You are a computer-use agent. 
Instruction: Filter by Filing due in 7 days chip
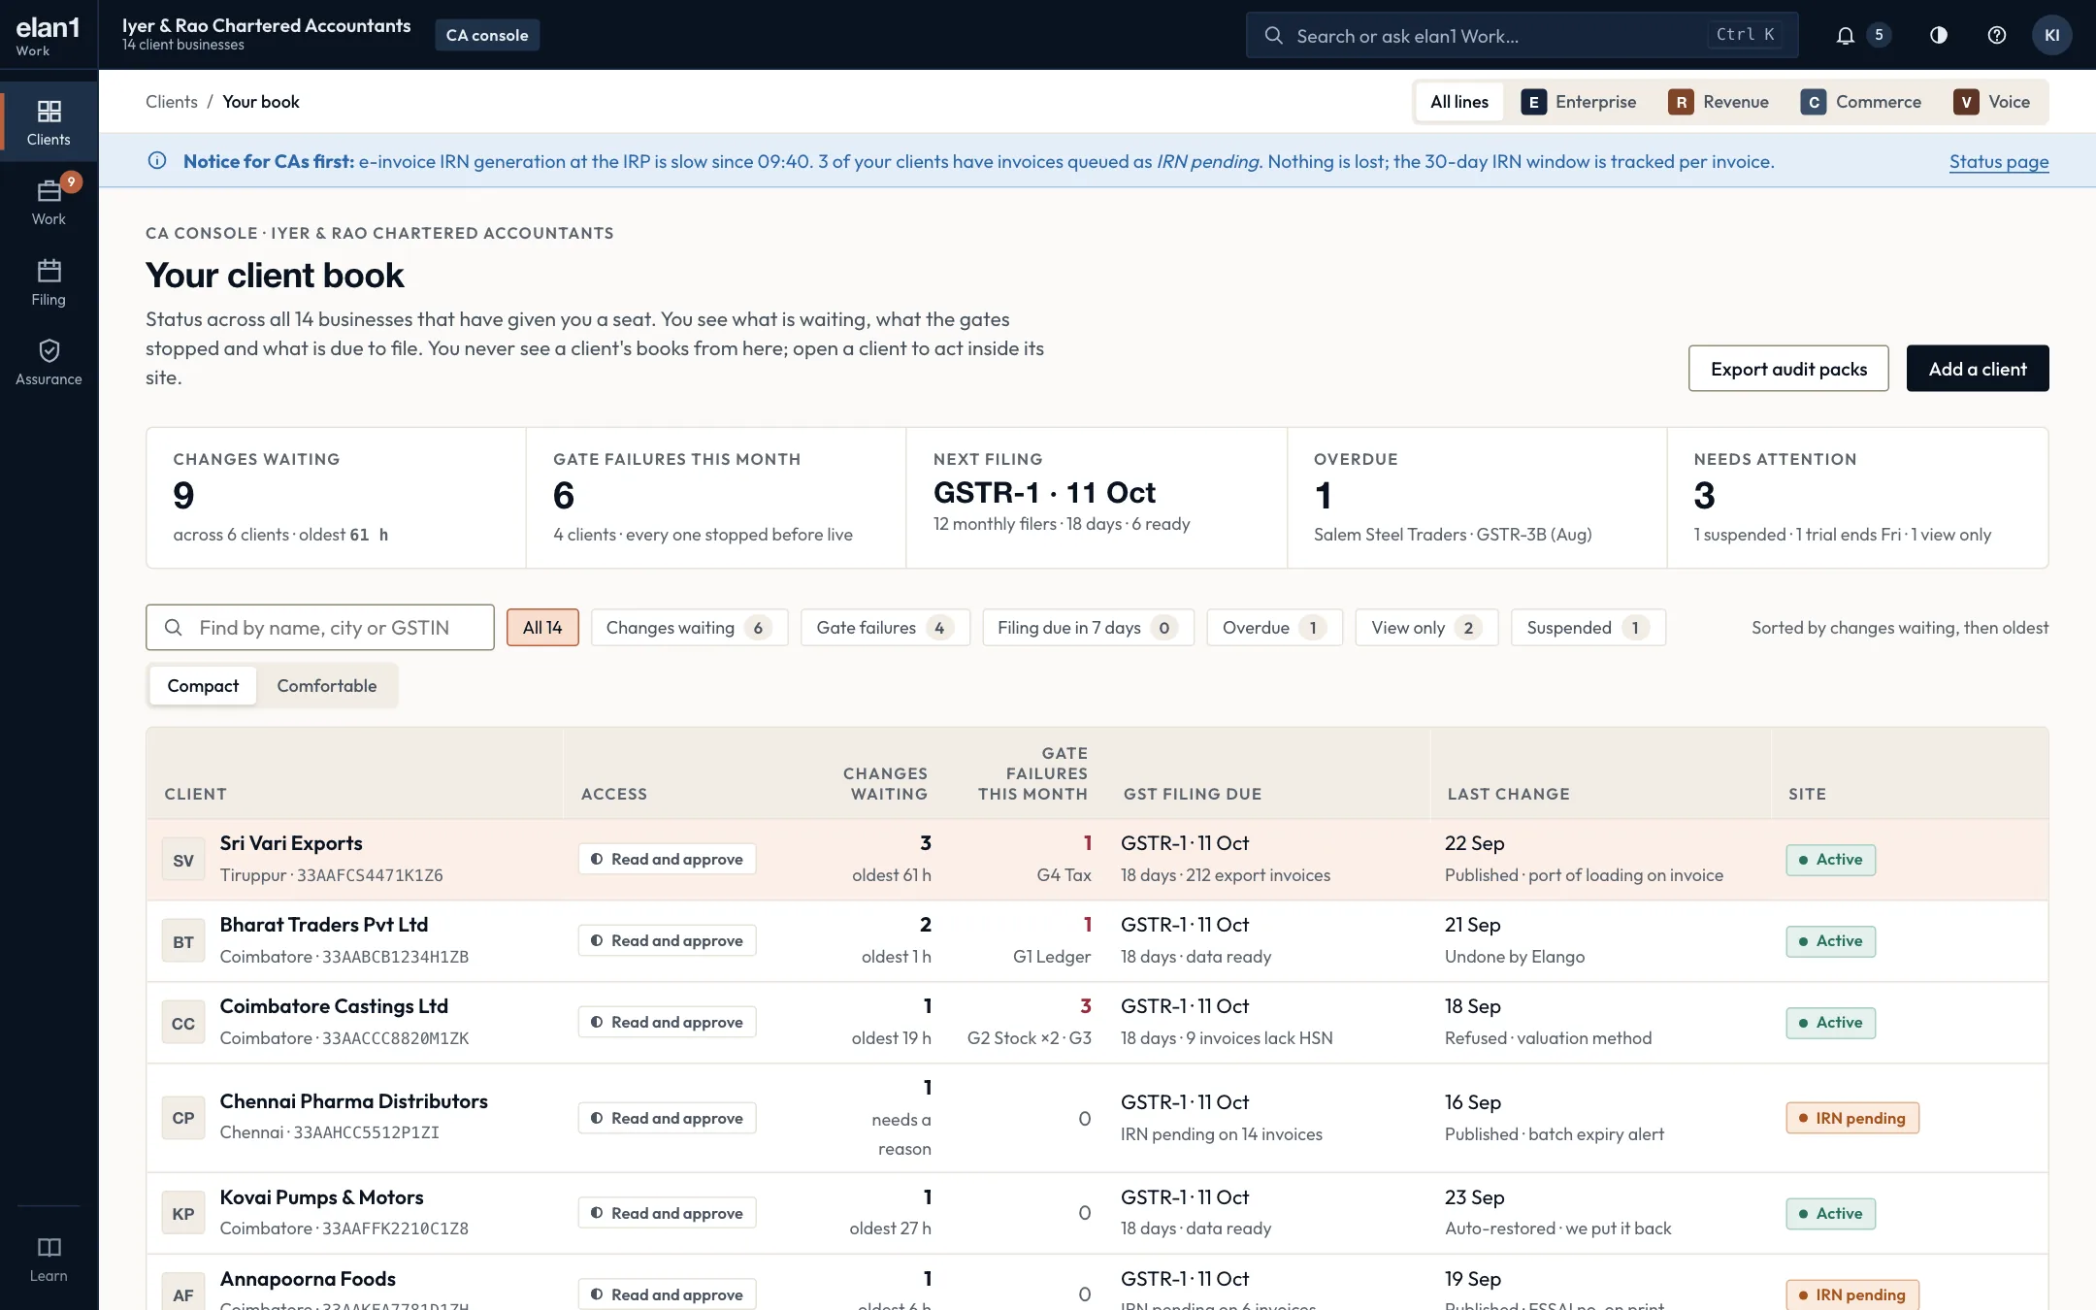coord(1088,628)
